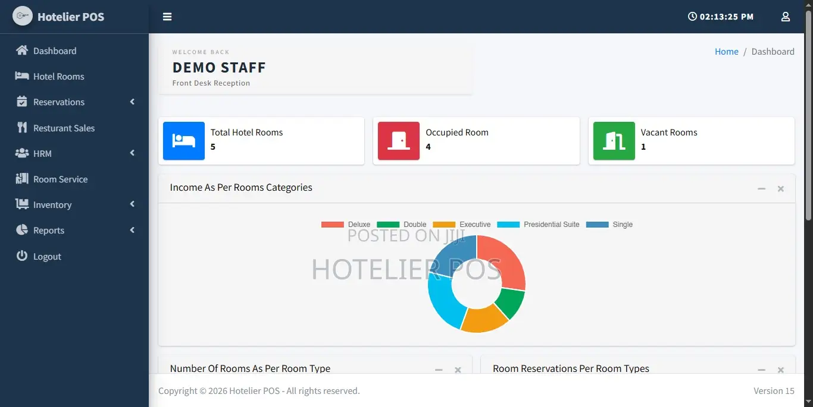Click the Home breadcrumb link

[726, 52]
